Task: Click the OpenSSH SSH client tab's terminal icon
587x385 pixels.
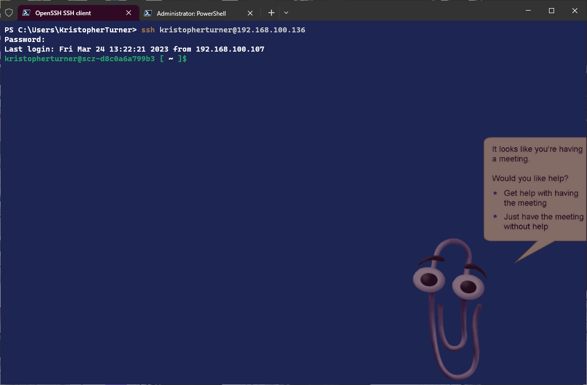Action: 26,13
